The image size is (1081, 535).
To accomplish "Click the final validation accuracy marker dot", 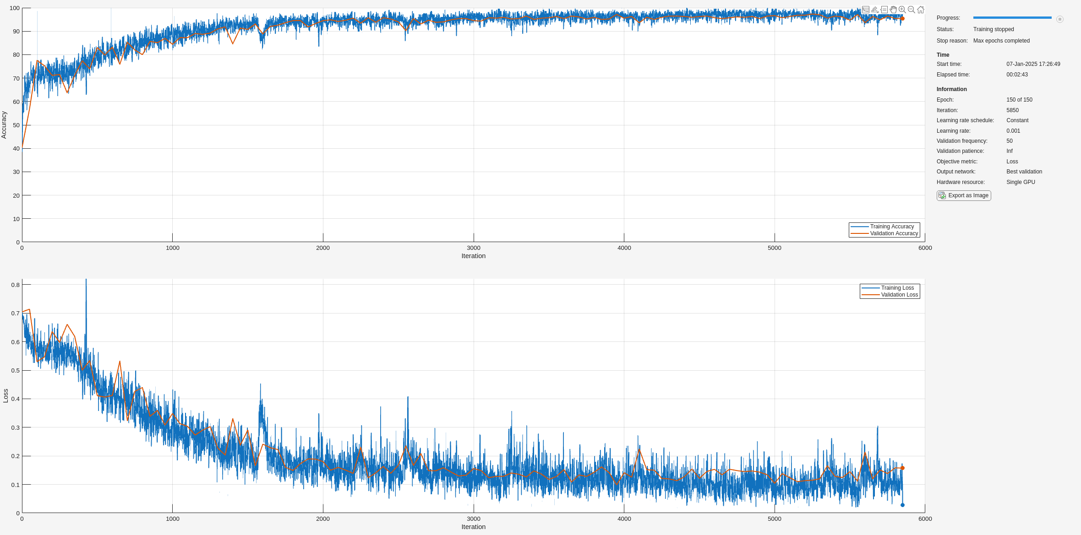I will (x=902, y=19).
